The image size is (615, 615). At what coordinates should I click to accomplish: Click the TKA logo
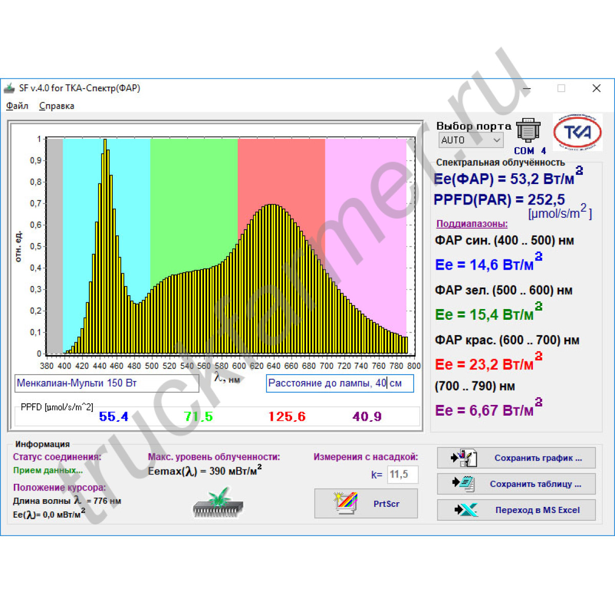(x=578, y=133)
